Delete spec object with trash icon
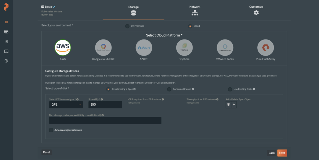 click(x=228, y=105)
